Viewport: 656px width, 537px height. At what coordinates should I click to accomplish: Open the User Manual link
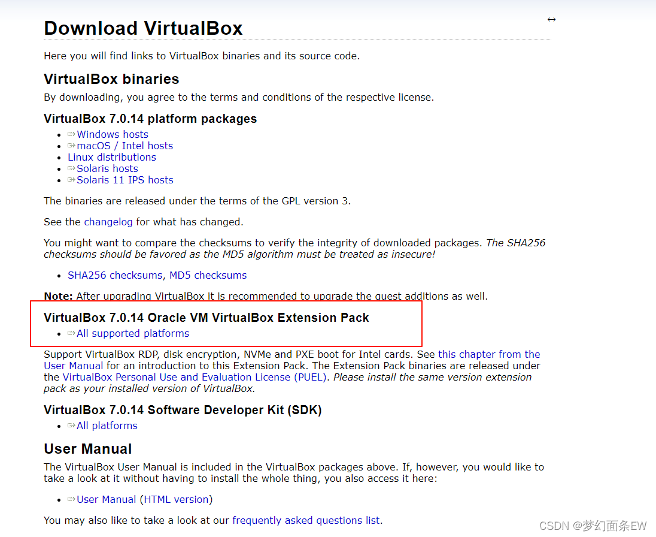point(107,499)
